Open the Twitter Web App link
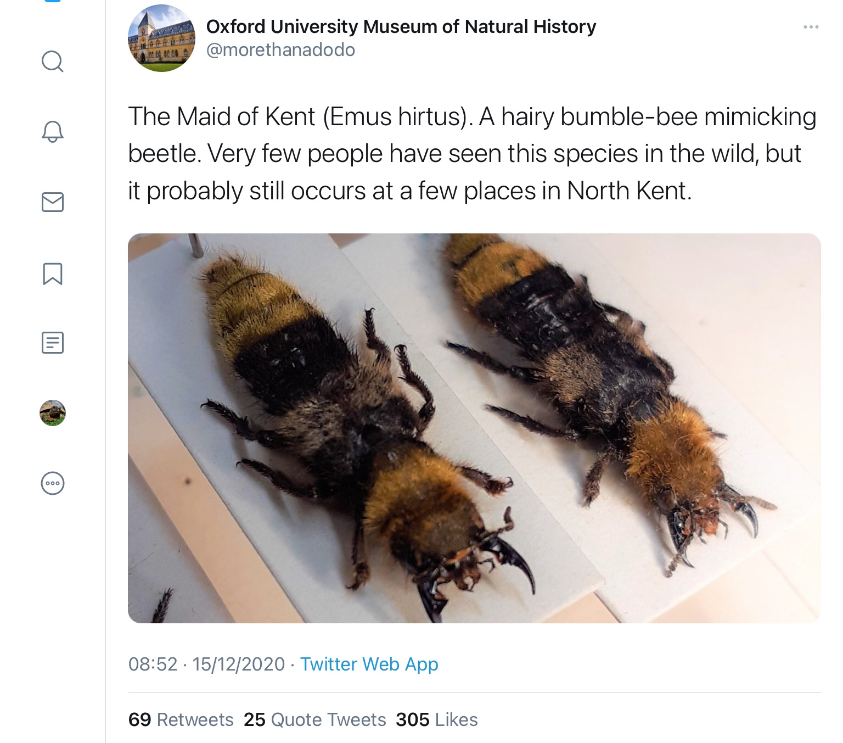 point(369,664)
